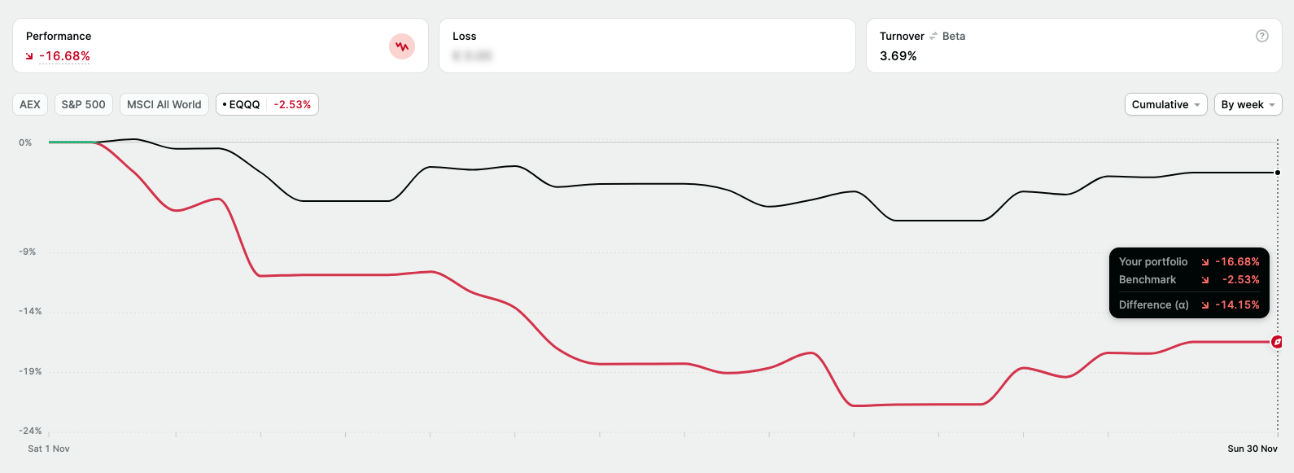Select the Loss card
Screen dimensions: 1294x473
point(647,46)
